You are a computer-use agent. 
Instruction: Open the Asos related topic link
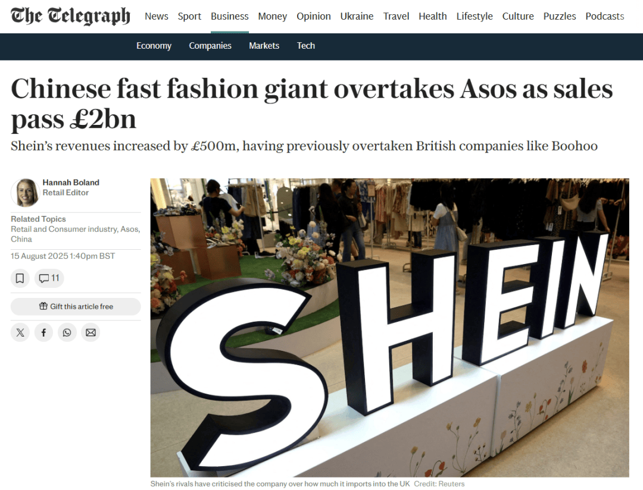(130, 229)
